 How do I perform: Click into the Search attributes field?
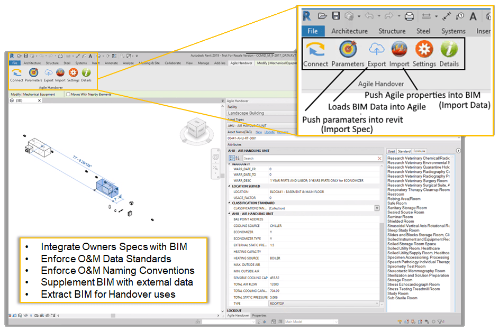pos(310,158)
